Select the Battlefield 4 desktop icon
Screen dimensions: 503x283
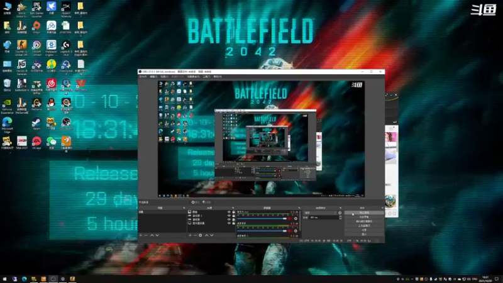click(x=22, y=86)
